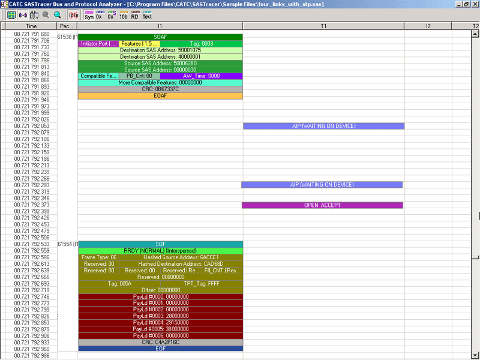Click the zoom out magnifier icon
The image size is (480, 360).
coord(57,15)
